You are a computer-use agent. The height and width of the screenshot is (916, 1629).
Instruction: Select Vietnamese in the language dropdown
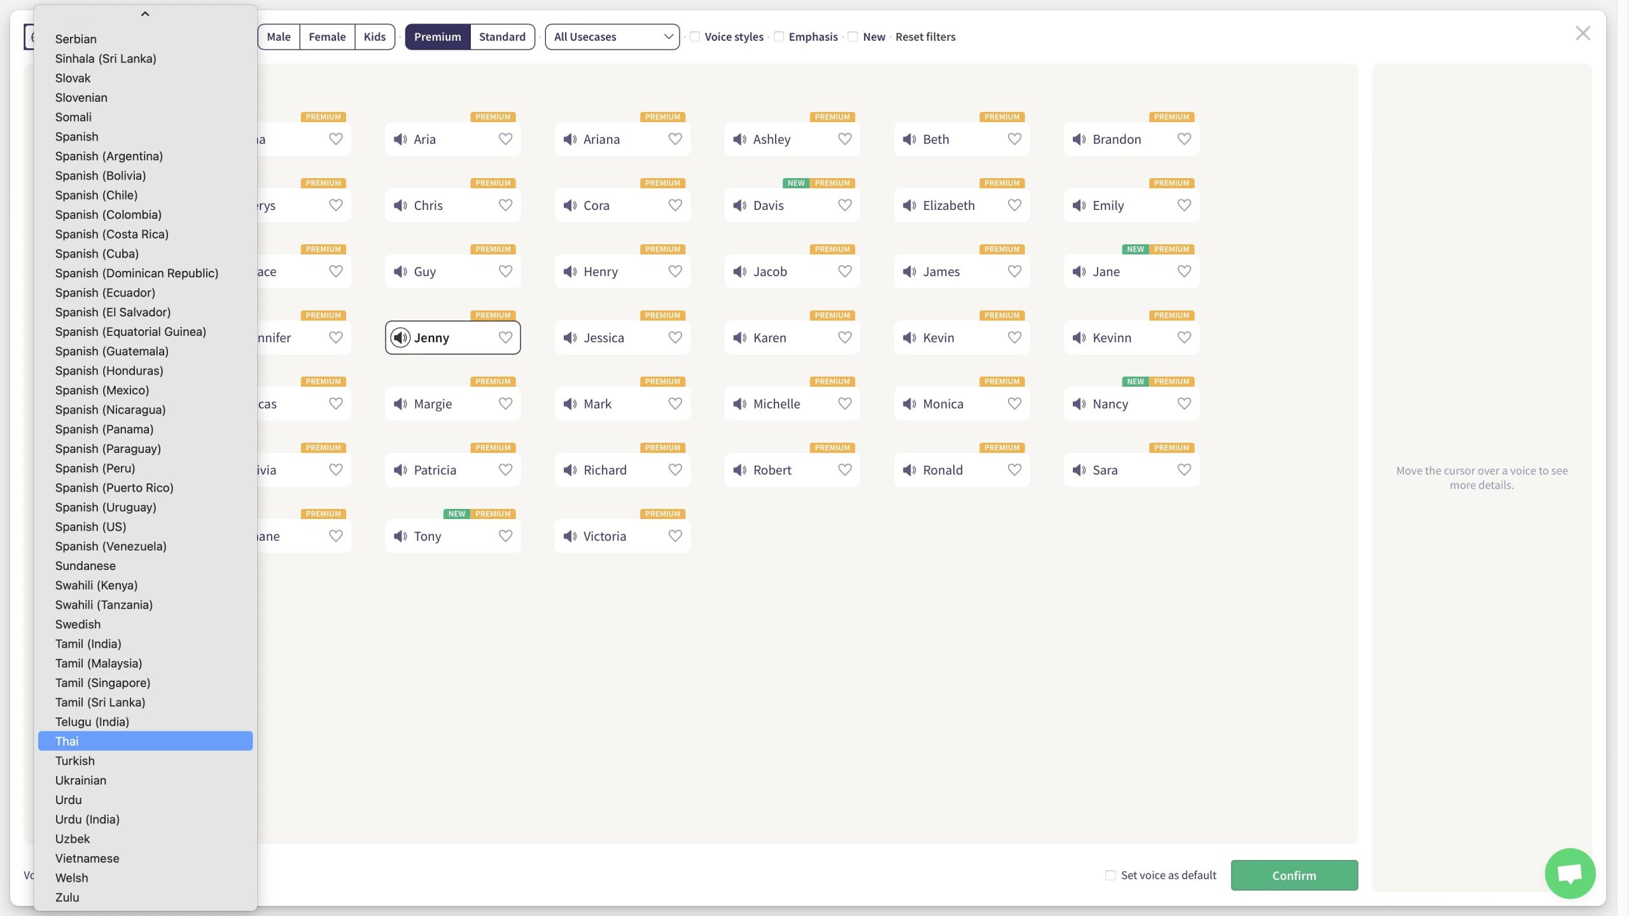point(87,858)
